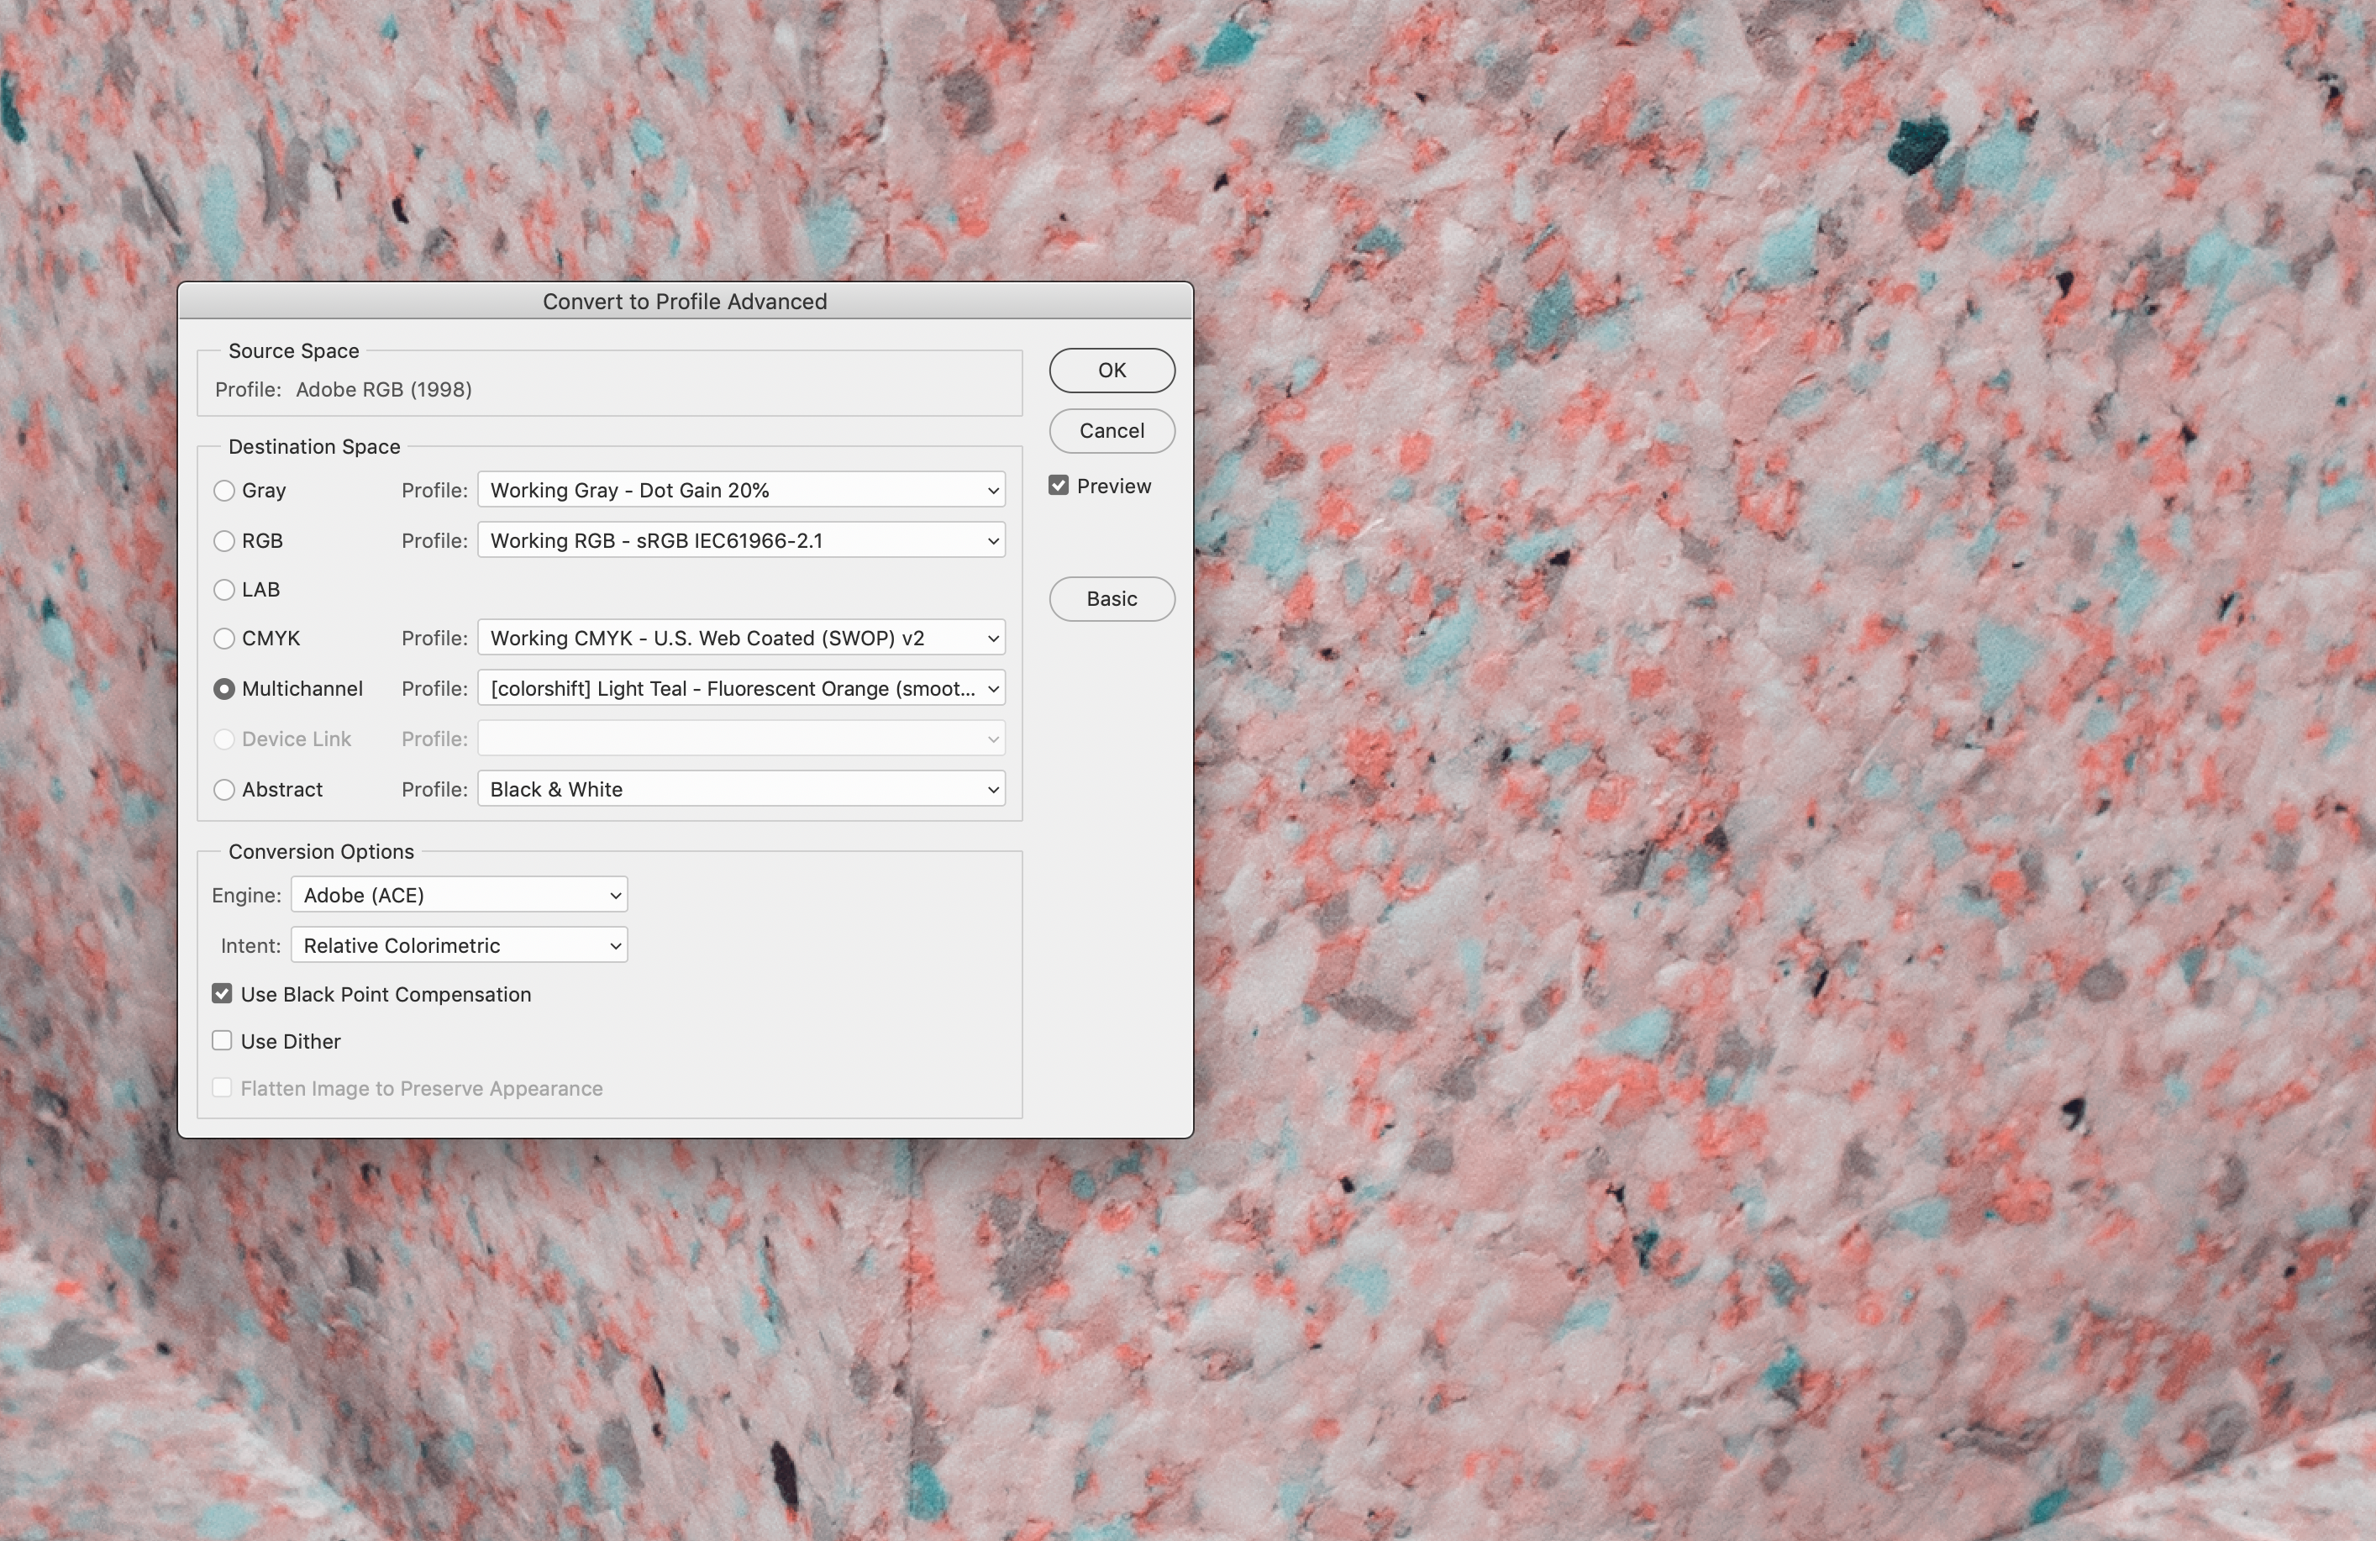Enable the Use Dither checkbox

click(x=223, y=1041)
